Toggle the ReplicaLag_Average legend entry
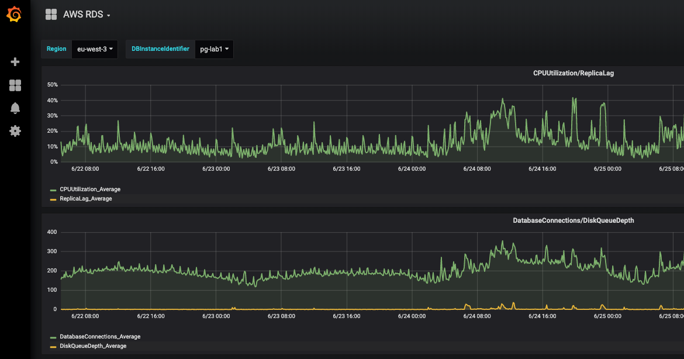Screen dimensions: 684x359 (x=85, y=198)
